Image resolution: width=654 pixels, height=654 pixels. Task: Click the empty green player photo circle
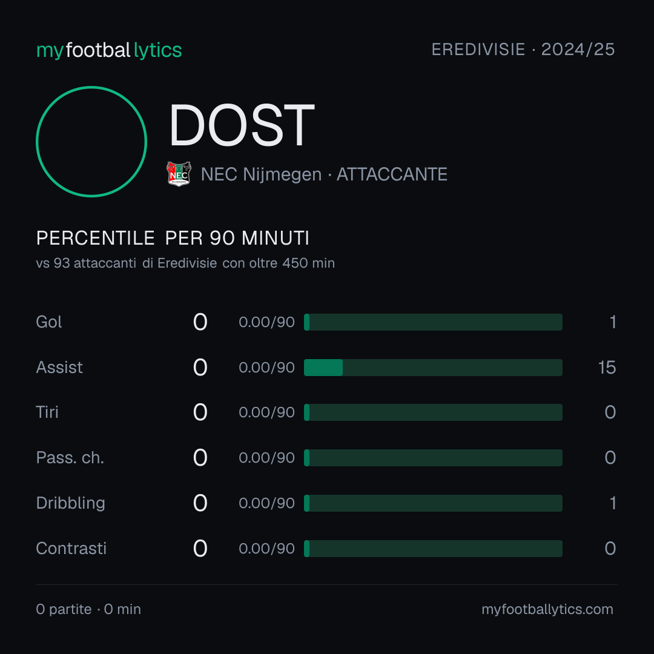[91, 141]
